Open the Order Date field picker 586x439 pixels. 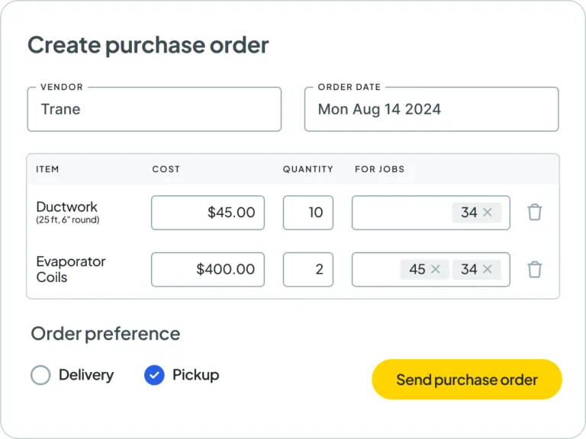431,109
